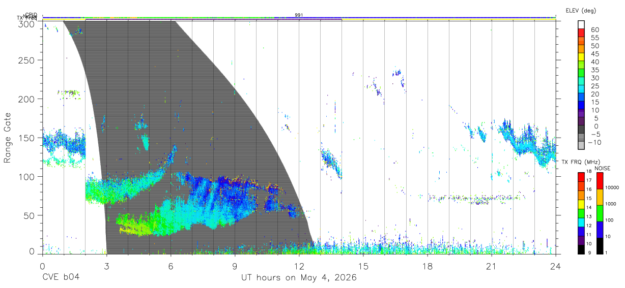The width and height of the screenshot is (625, 288).
Task: Click the red segment of the ELEV colorbar
Action: pyautogui.click(x=581, y=33)
